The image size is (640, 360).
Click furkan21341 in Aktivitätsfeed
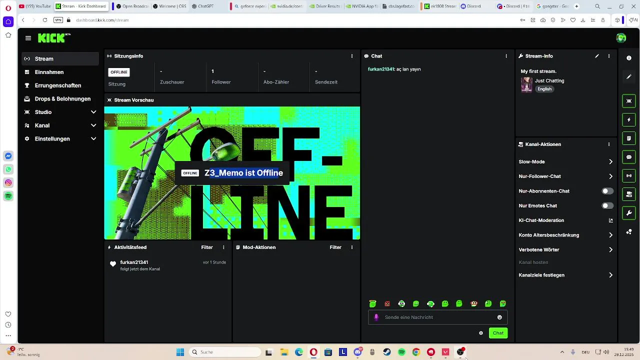[x=134, y=262]
